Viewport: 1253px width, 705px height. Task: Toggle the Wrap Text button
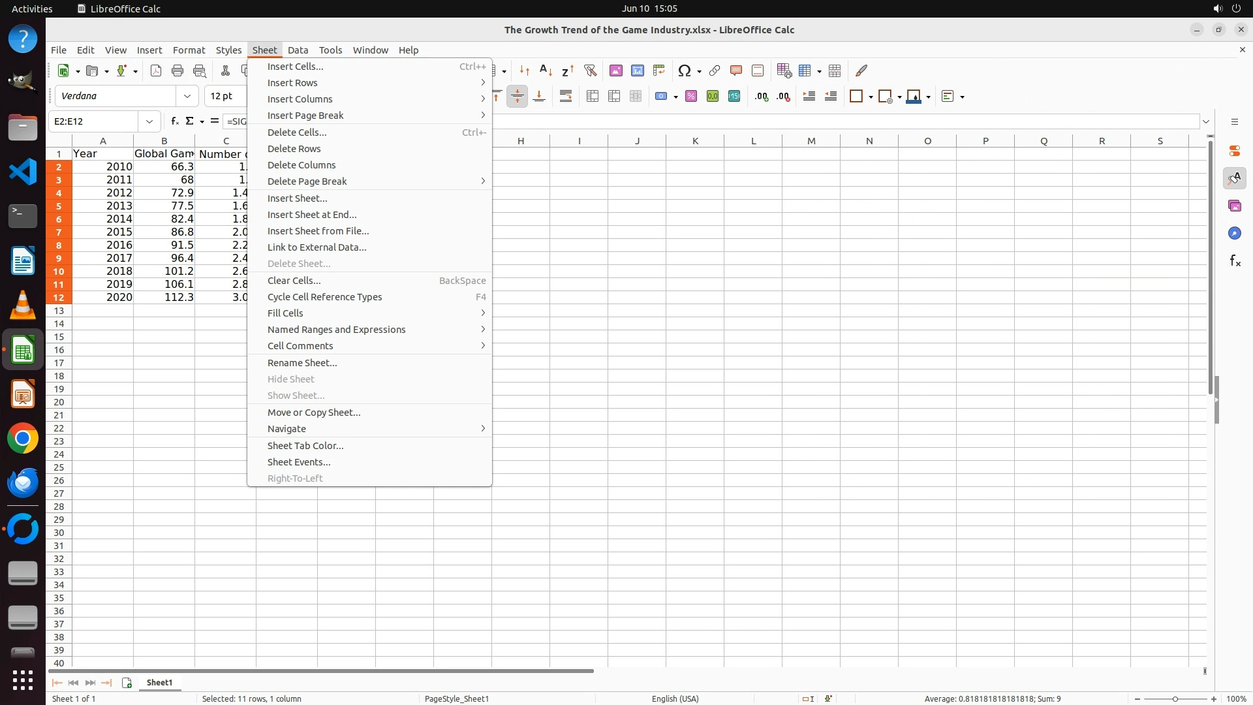(566, 97)
